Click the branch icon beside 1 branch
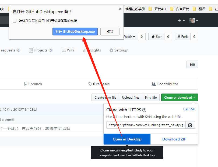Viewport: 218px width, 167px height. pos(25,84)
